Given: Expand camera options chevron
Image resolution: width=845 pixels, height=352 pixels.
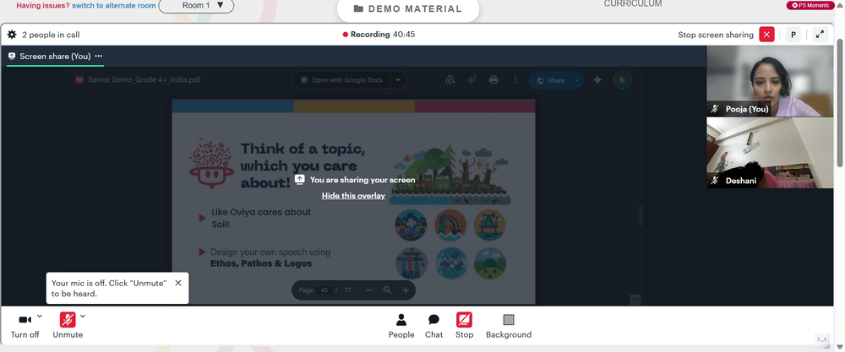Looking at the screenshot, I should (40, 316).
